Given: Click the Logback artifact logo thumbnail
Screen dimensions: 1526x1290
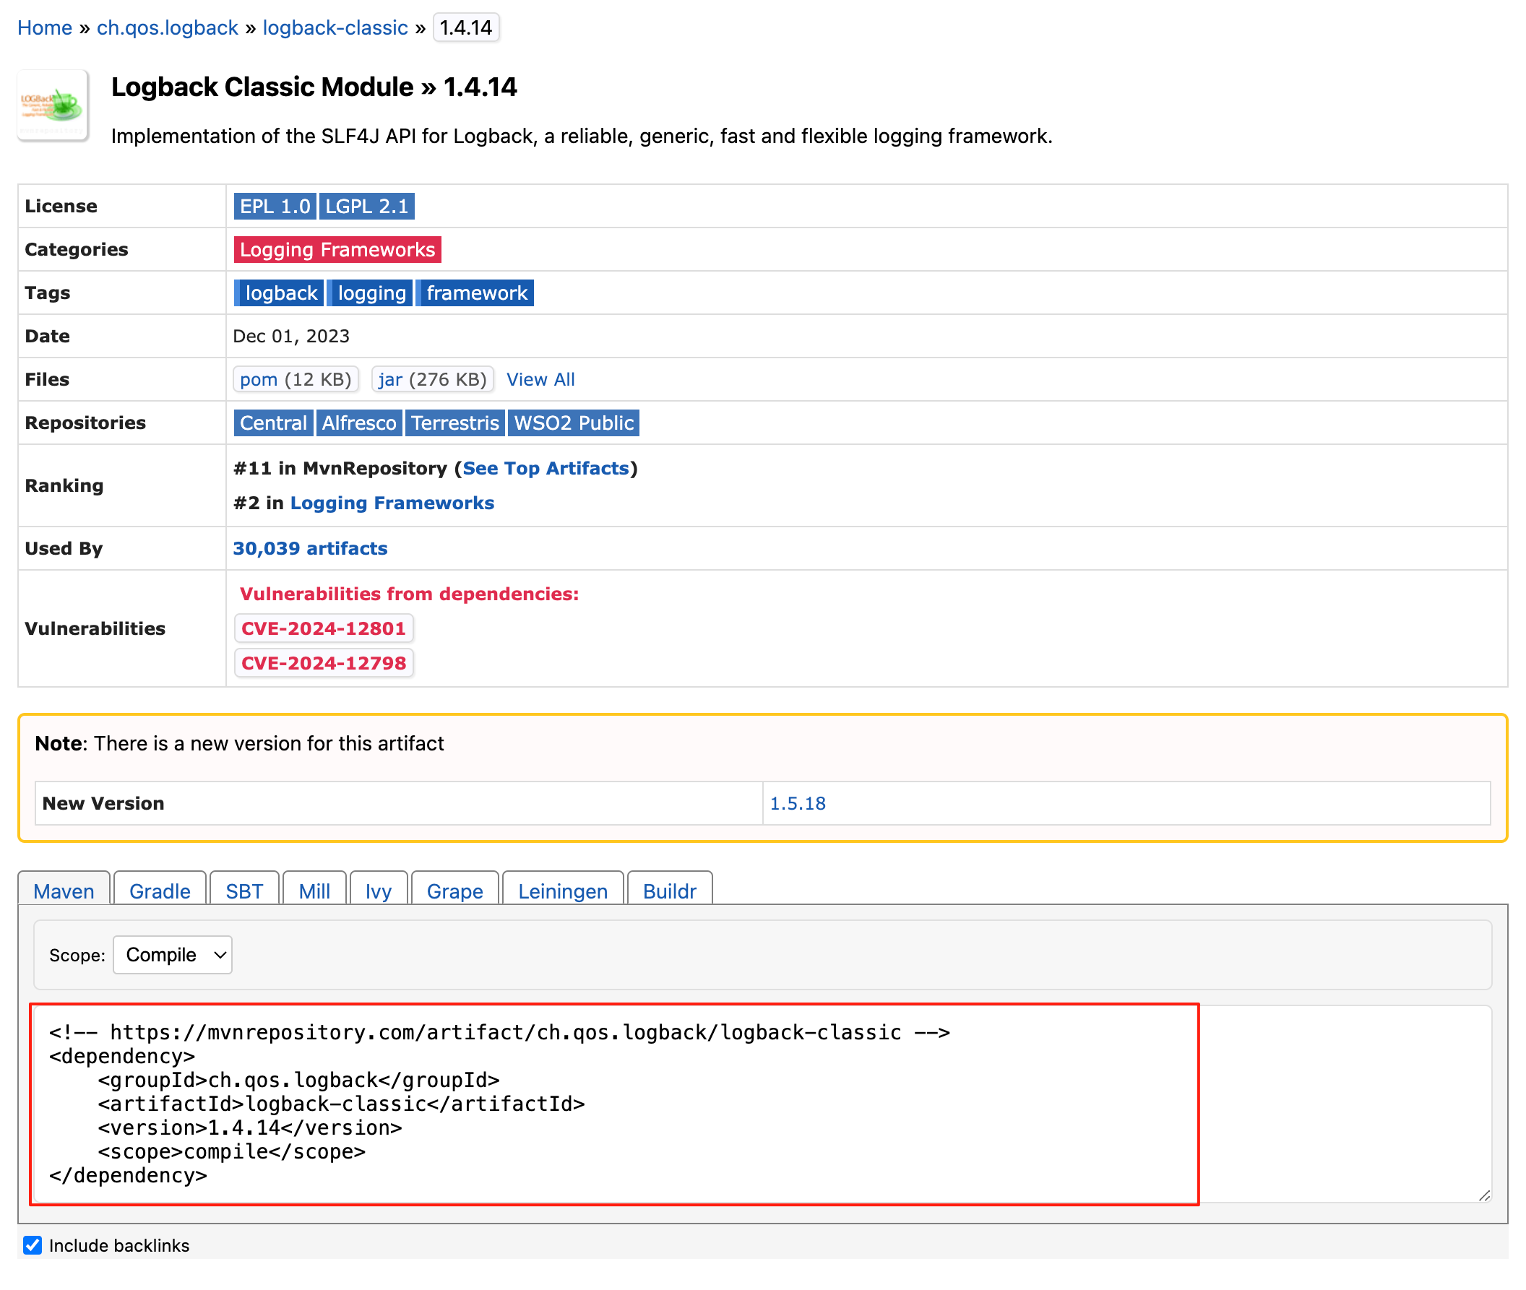Looking at the screenshot, I should (x=53, y=105).
